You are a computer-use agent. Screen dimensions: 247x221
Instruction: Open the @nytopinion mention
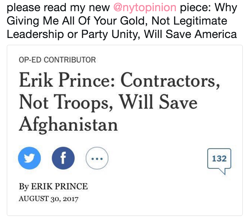(145, 8)
